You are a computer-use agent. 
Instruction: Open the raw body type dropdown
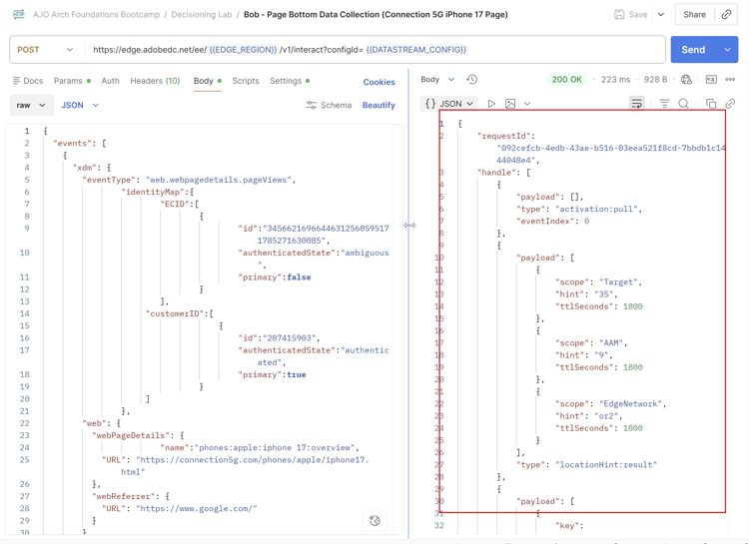pos(31,105)
